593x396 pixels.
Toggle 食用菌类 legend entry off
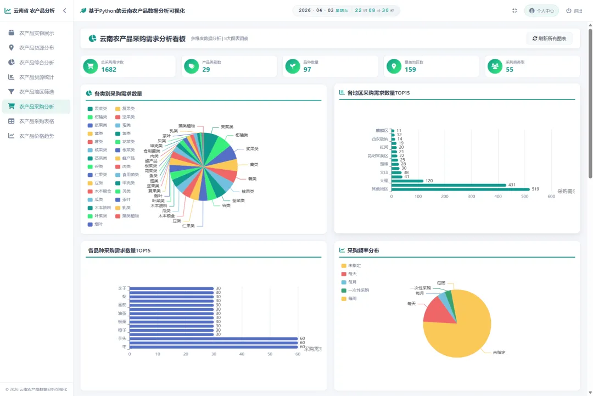(x=127, y=175)
